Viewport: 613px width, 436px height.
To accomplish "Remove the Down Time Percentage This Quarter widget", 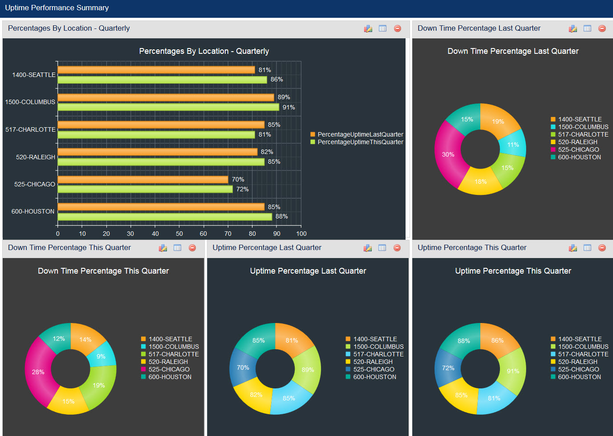I will (192, 248).
